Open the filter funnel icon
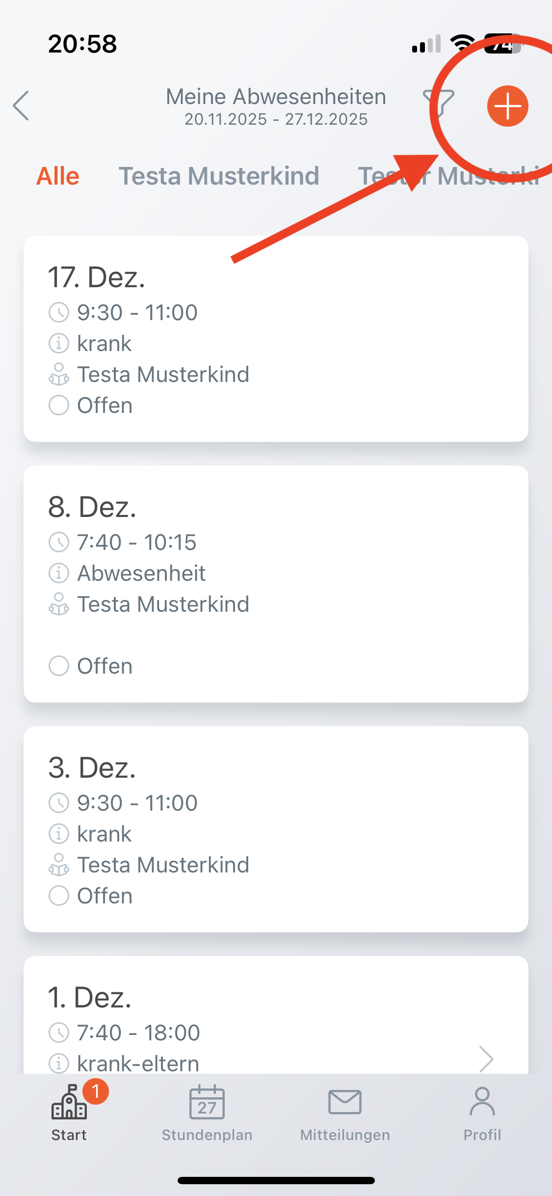Screen dimensions: 552x1196 tap(438, 104)
